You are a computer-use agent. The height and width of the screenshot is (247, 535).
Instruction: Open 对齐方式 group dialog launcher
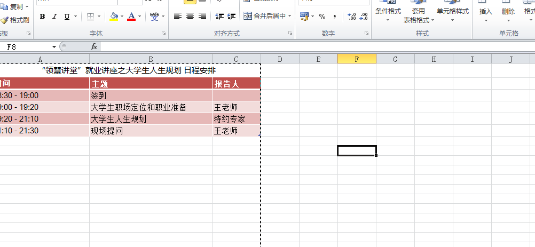click(x=290, y=34)
